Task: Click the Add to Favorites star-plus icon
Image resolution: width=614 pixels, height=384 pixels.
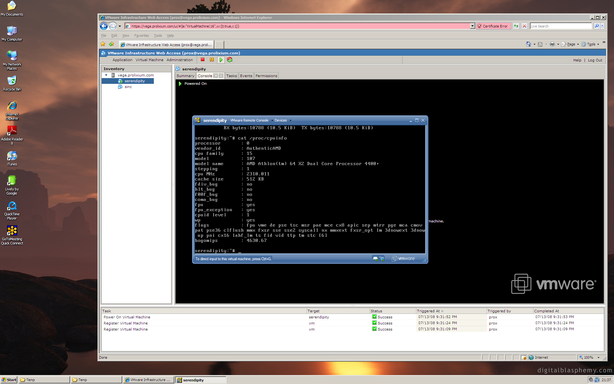Action: (111, 44)
